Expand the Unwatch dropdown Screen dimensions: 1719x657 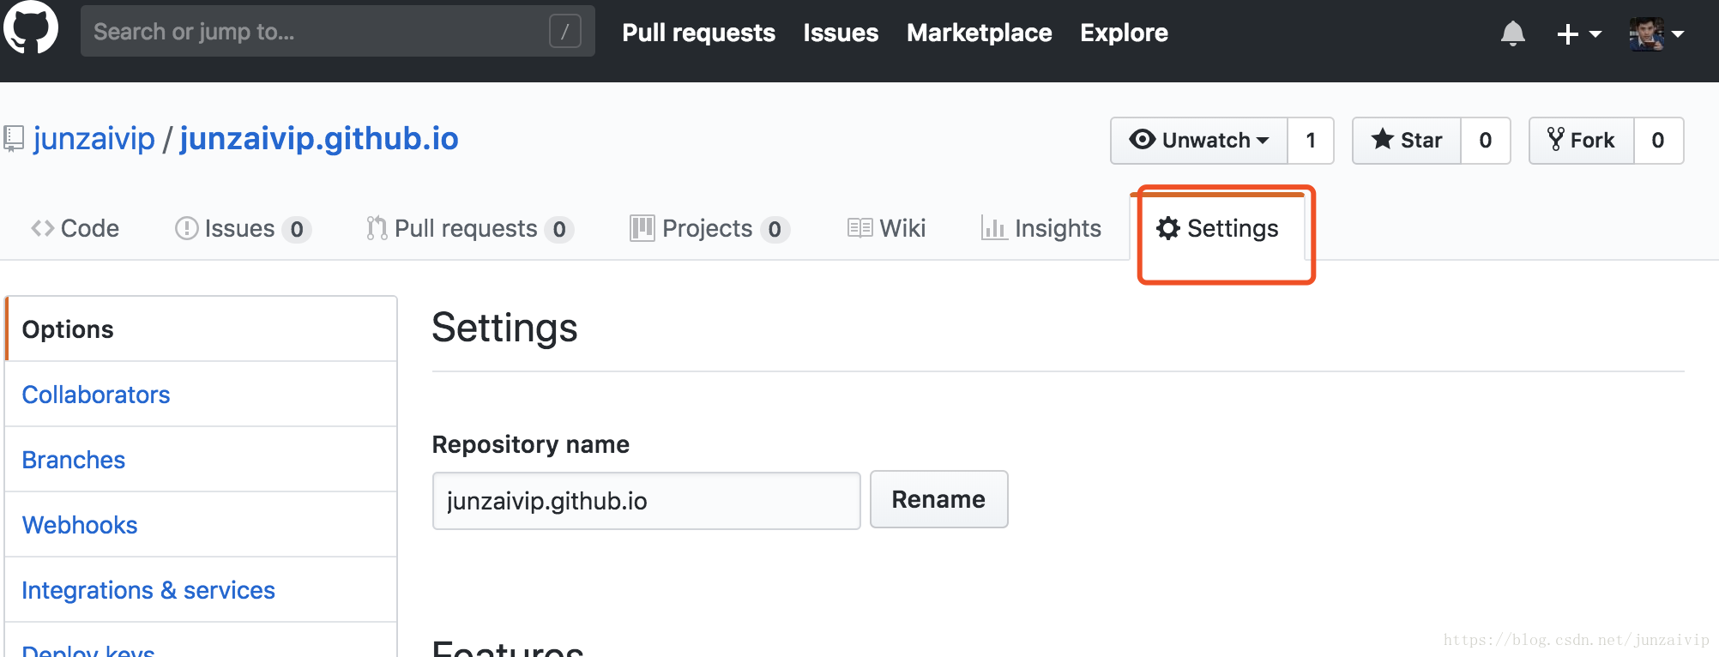pyautogui.click(x=1199, y=140)
